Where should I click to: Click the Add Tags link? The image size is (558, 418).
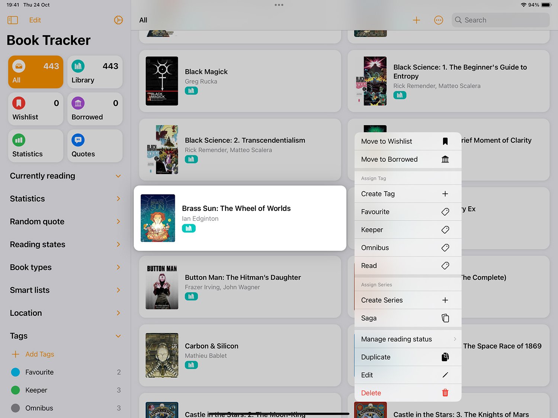click(40, 354)
